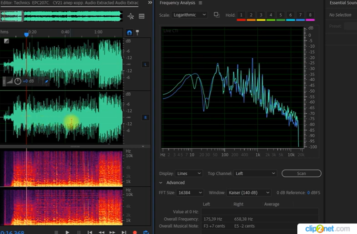Viewport: 357px width, 234px height.
Task: Toggle the left channel L button
Action: [x=145, y=64]
